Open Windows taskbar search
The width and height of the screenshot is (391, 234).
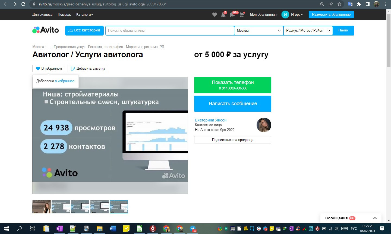coord(20,229)
